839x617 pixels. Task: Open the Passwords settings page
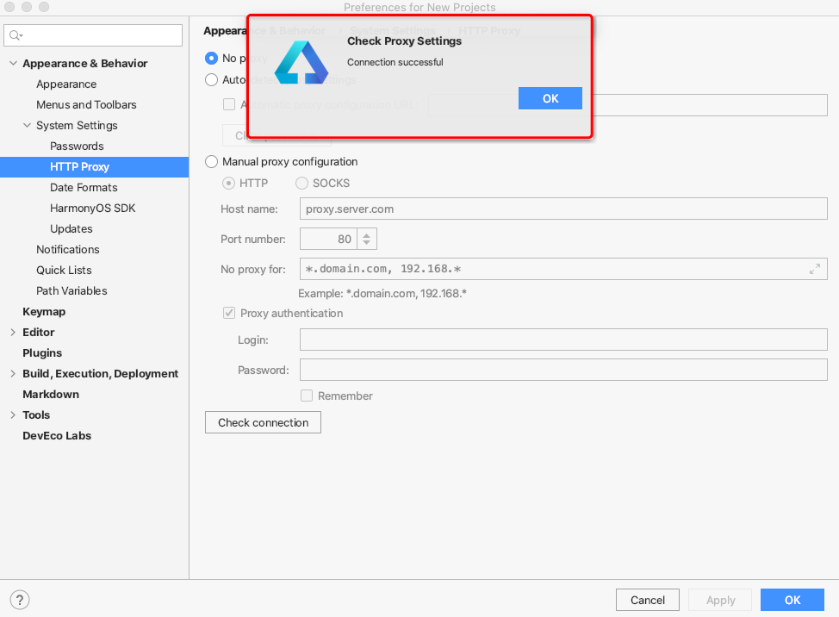click(x=77, y=146)
